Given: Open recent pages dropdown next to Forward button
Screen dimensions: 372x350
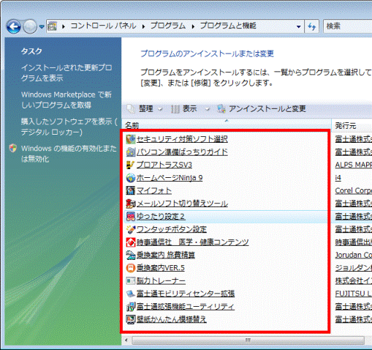Looking at the screenshot, I should point(42,26).
